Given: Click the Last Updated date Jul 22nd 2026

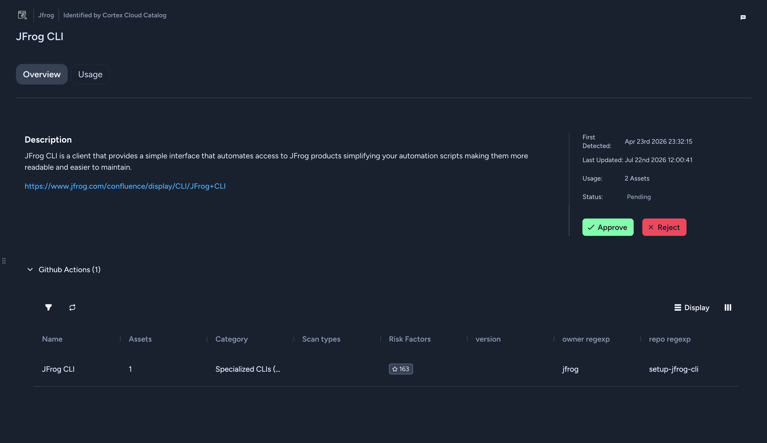Looking at the screenshot, I should tap(658, 160).
